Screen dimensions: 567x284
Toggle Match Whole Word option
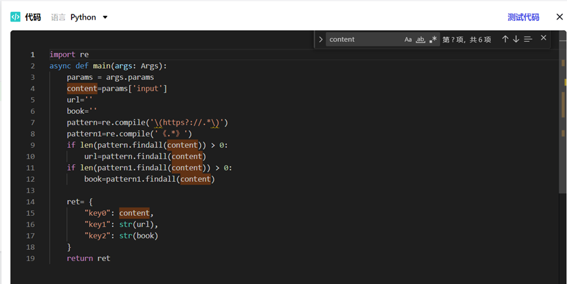pos(420,39)
